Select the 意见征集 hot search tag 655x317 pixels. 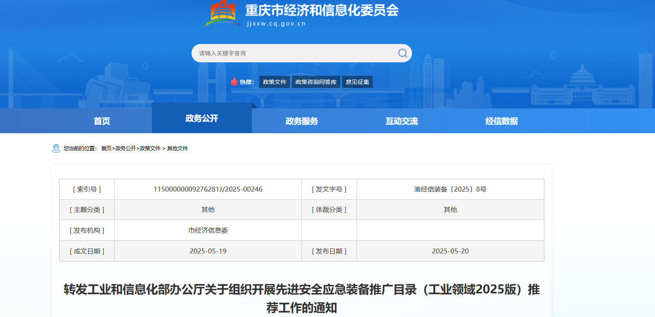[x=357, y=82]
